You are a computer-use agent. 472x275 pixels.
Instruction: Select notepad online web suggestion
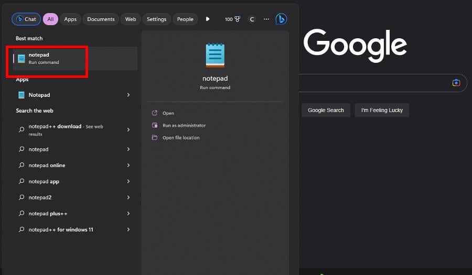(x=75, y=166)
